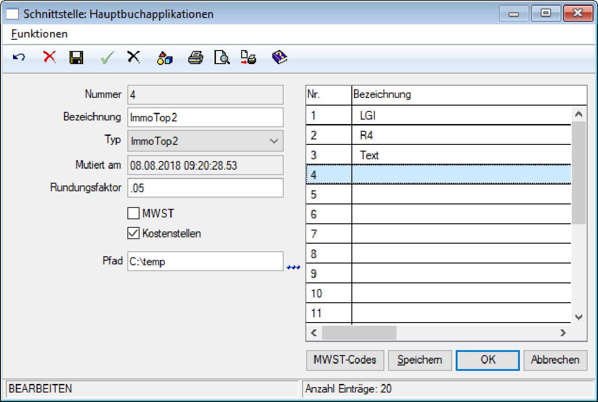
Task: Click the Bezeichnung column header
Action: tap(469, 95)
